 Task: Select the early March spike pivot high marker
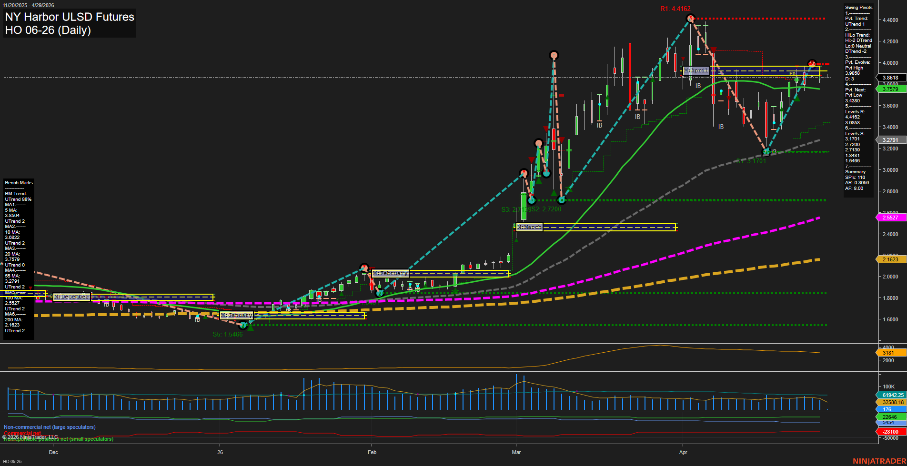pyautogui.click(x=554, y=55)
